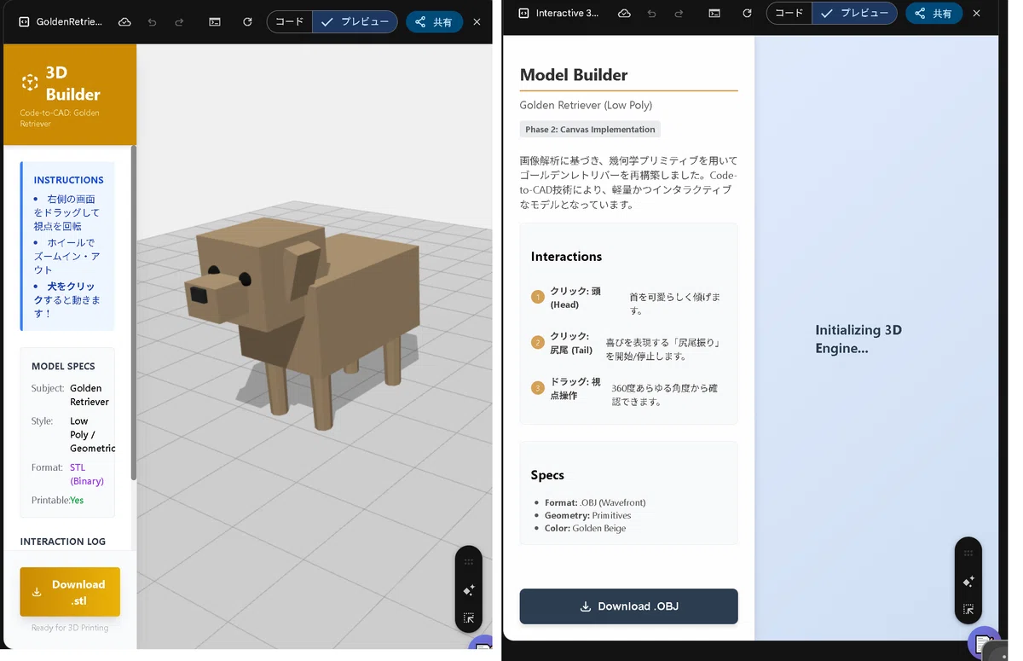Click the code file icon beside the Interactive 3... title
Screen dimensions: 1023x661
(523, 14)
